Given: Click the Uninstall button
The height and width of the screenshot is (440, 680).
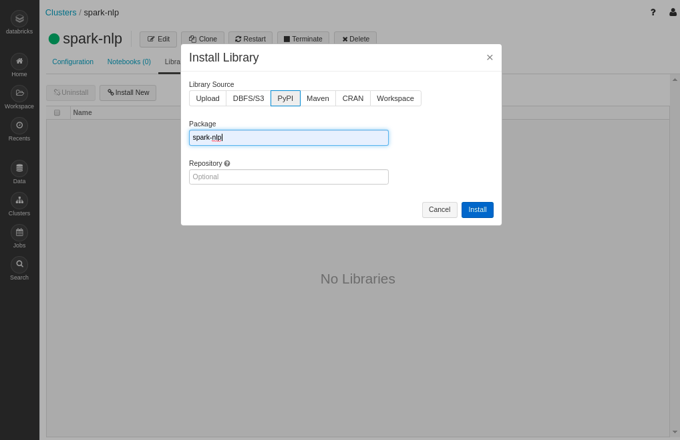Looking at the screenshot, I should point(71,92).
